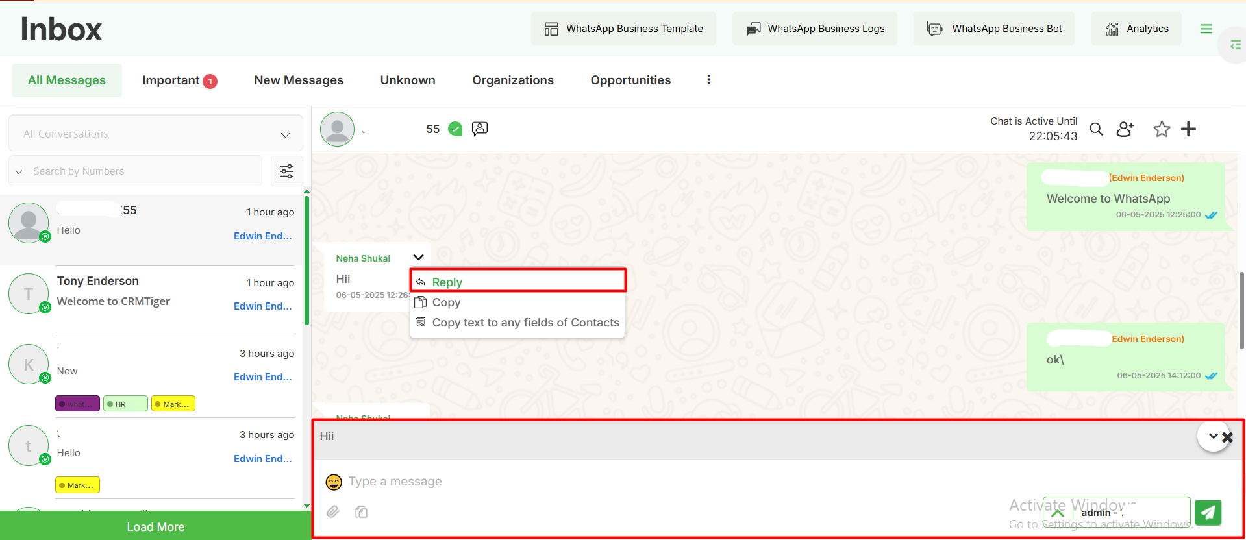Switch to New Messages tab
This screenshot has width=1246, height=540.
[299, 80]
